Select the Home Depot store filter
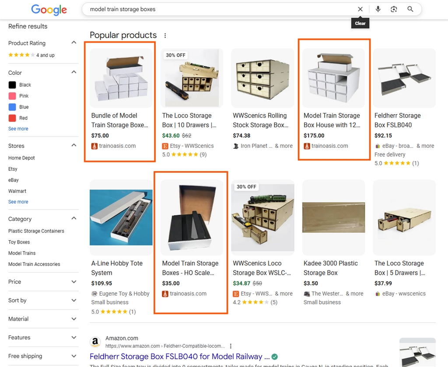The height and width of the screenshot is (367, 448). point(21,158)
